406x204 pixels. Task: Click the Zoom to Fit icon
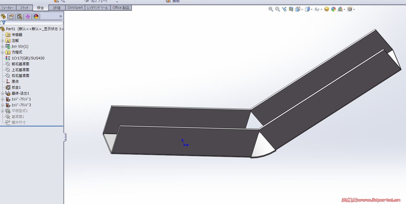[271, 9]
